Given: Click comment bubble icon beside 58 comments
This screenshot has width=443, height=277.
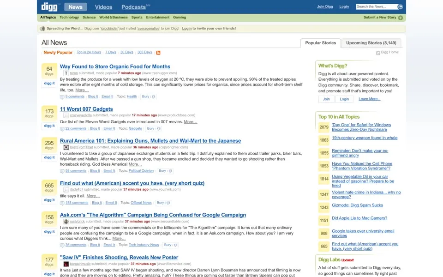Looking at the screenshot, I should pyautogui.click(x=62, y=171).
